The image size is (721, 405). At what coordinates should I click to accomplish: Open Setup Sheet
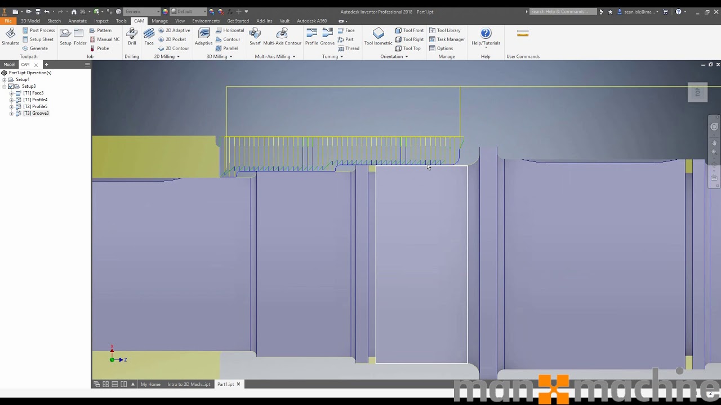(38, 39)
